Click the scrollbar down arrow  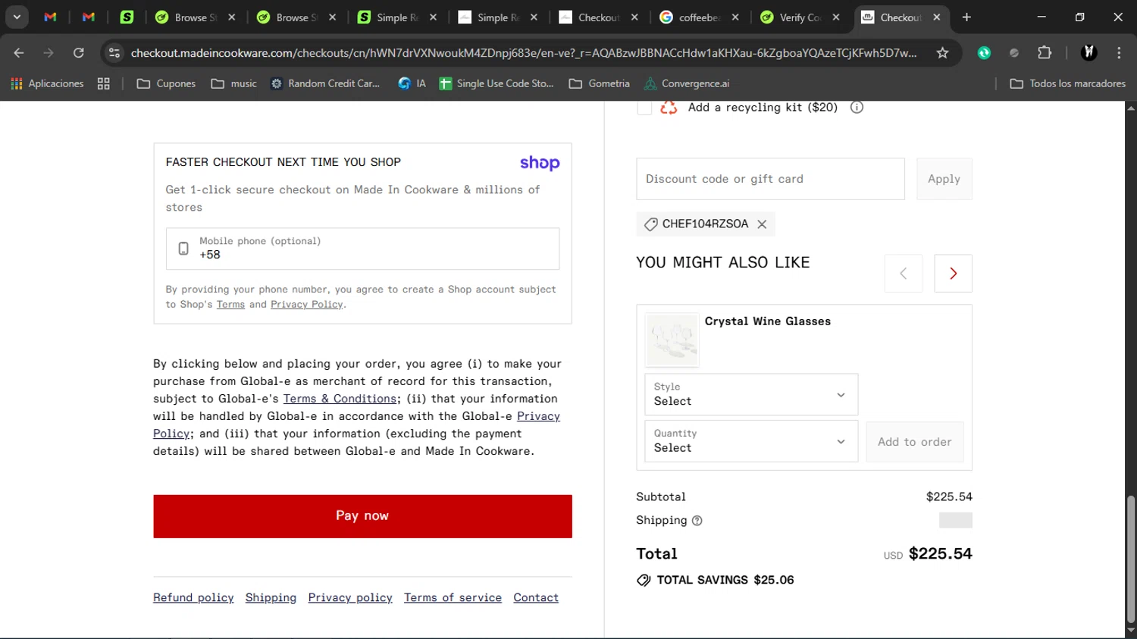pyautogui.click(x=1131, y=631)
